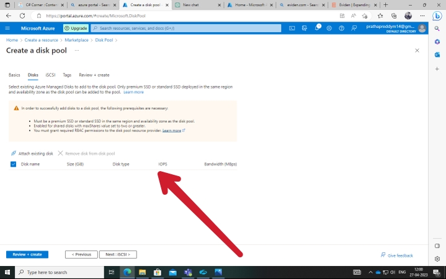Screen dimensions: 446x279
Task: Open ellipsis menu next to page title
Action: (x=77, y=50)
